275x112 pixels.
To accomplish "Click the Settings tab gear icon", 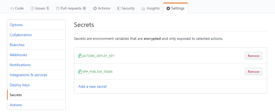I will (x=168, y=8).
